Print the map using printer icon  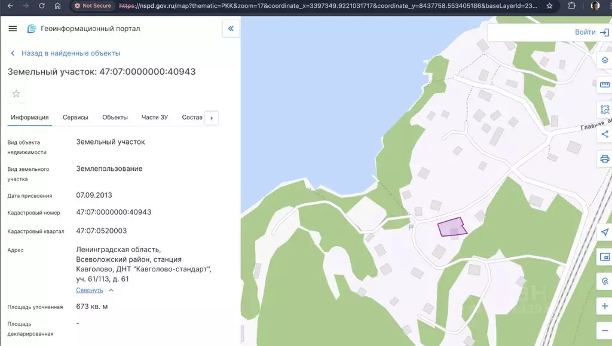pos(604,159)
